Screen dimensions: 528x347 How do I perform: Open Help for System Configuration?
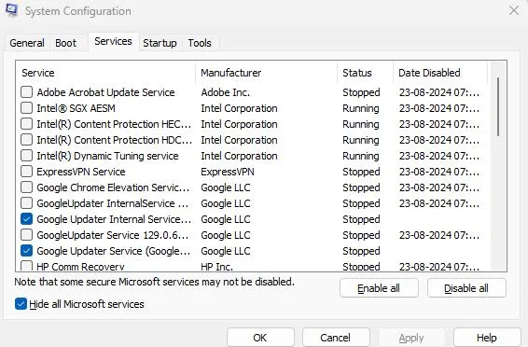pyautogui.click(x=487, y=338)
